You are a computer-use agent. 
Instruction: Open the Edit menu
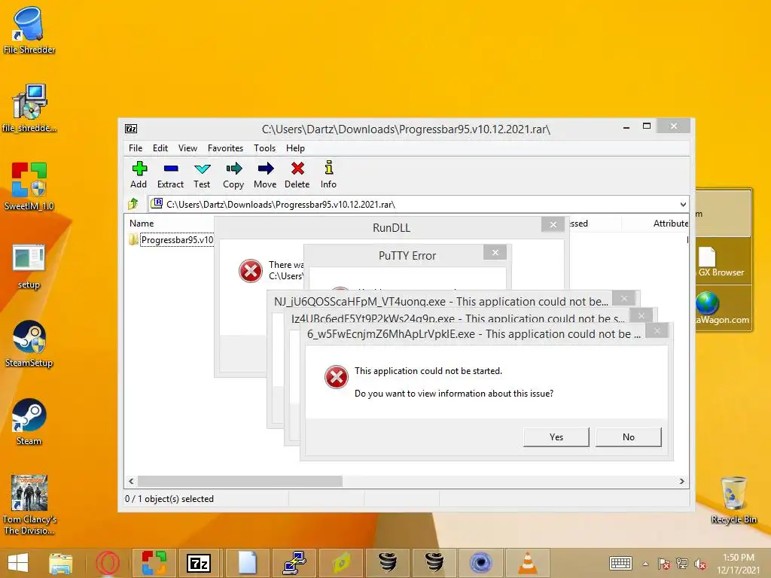click(x=160, y=148)
